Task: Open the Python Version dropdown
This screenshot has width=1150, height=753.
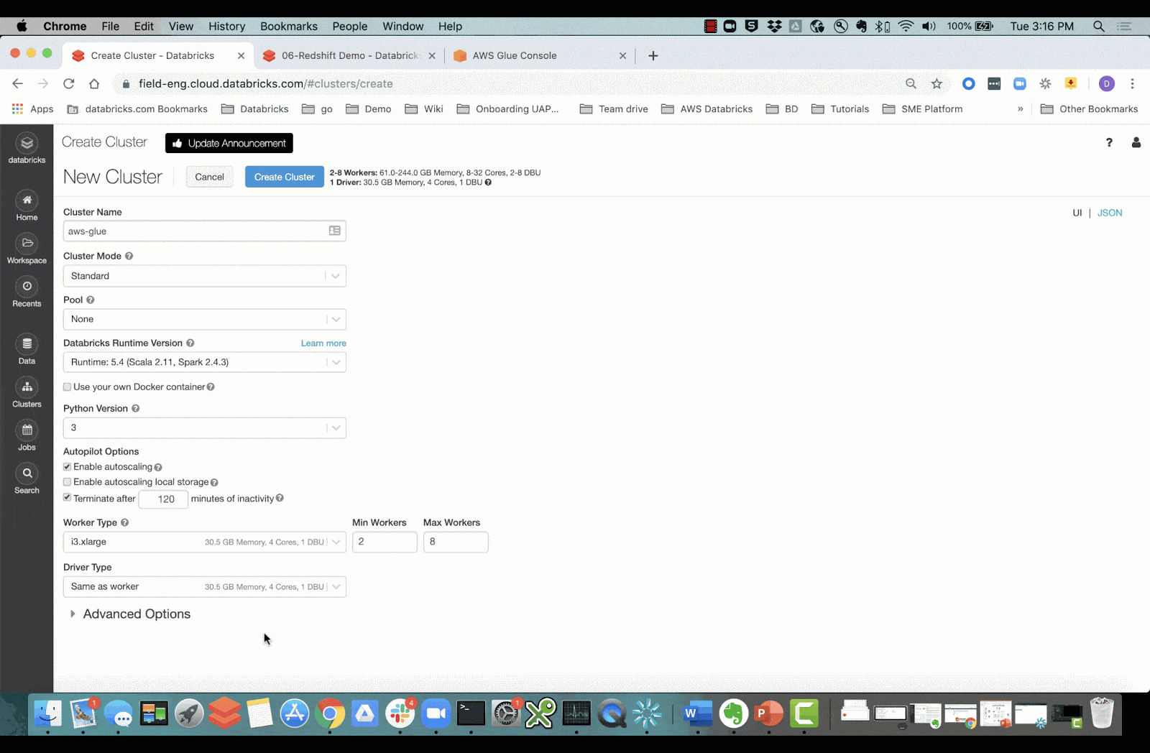Action: tap(205, 428)
